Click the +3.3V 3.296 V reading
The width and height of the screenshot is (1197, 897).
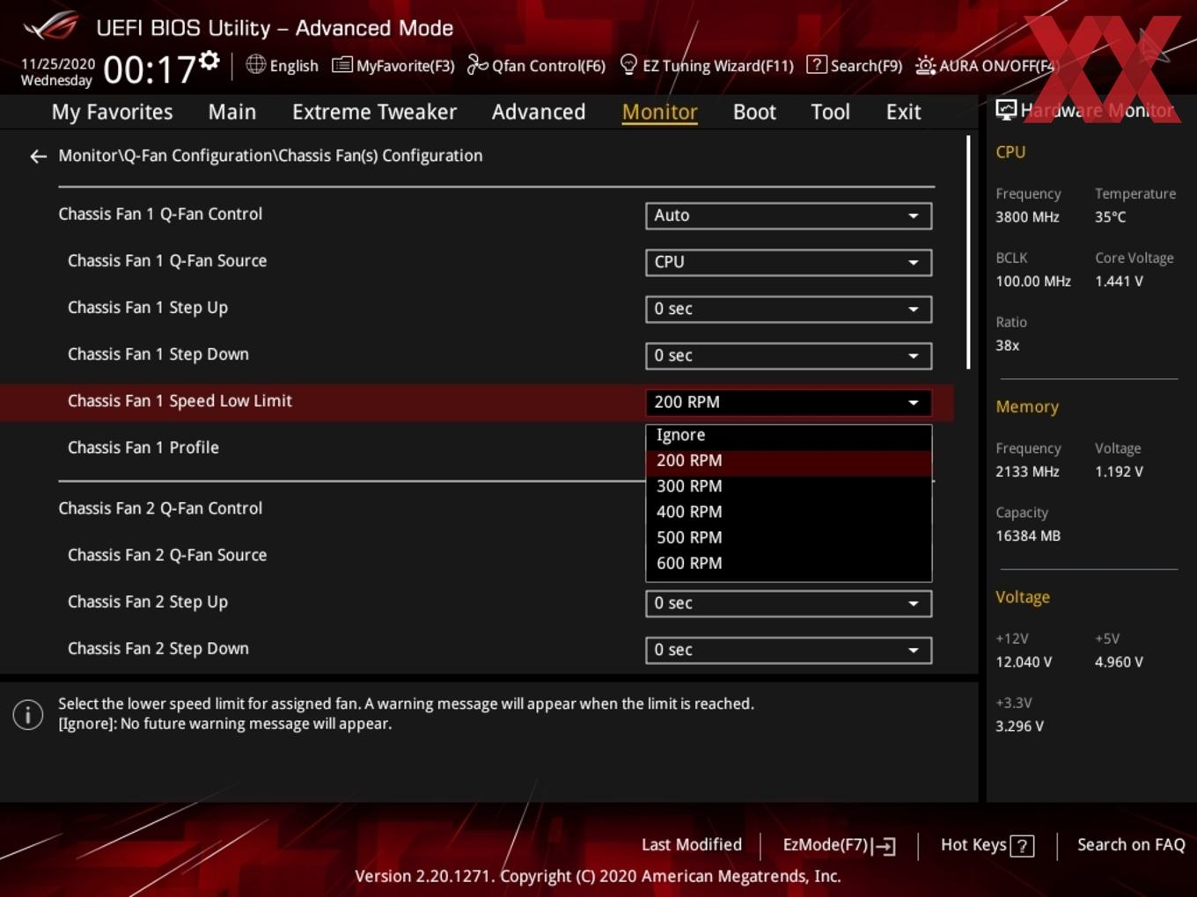(1019, 726)
